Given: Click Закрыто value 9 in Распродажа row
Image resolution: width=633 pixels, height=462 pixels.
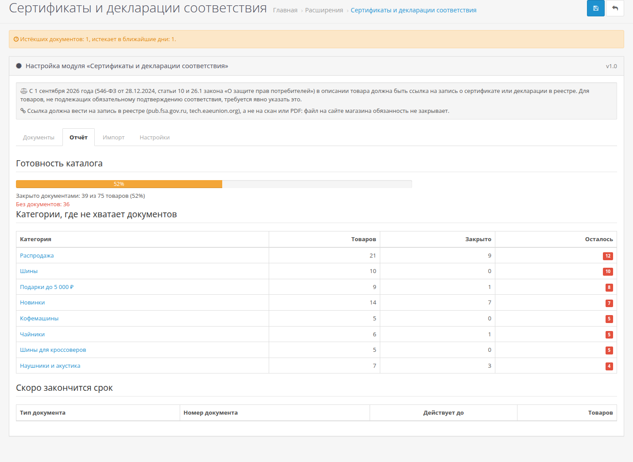Looking at the screenshot, I should 490,256.
